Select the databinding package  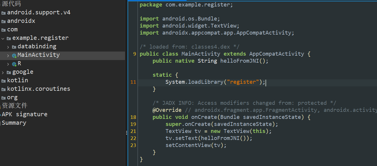point(37,47)
